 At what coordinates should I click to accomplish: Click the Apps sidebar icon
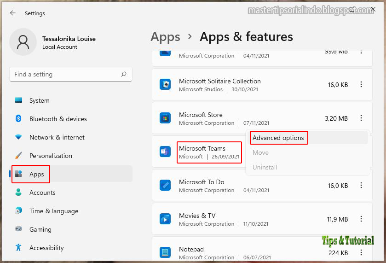(18, 174)
